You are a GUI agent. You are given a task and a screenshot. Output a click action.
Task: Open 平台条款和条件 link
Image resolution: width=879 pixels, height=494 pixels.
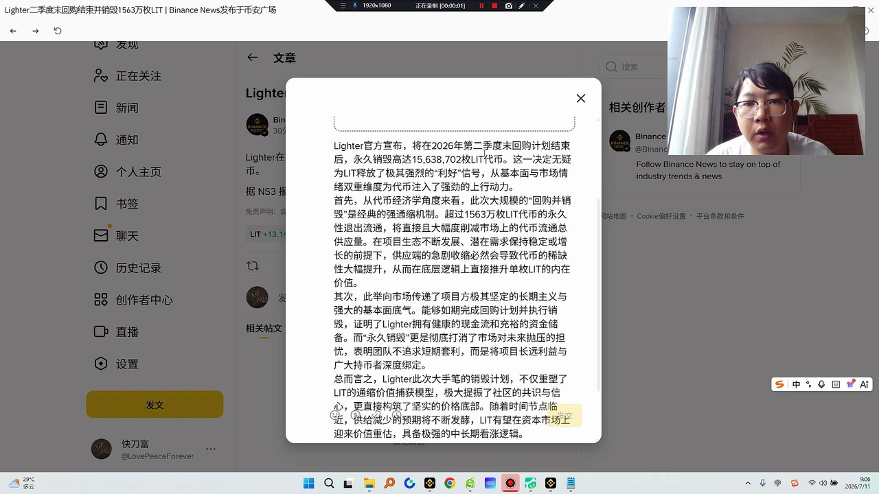(720, 216)
